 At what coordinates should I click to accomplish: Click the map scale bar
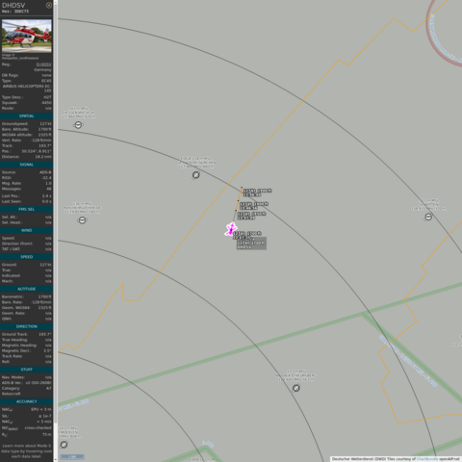tap(72, 456)
